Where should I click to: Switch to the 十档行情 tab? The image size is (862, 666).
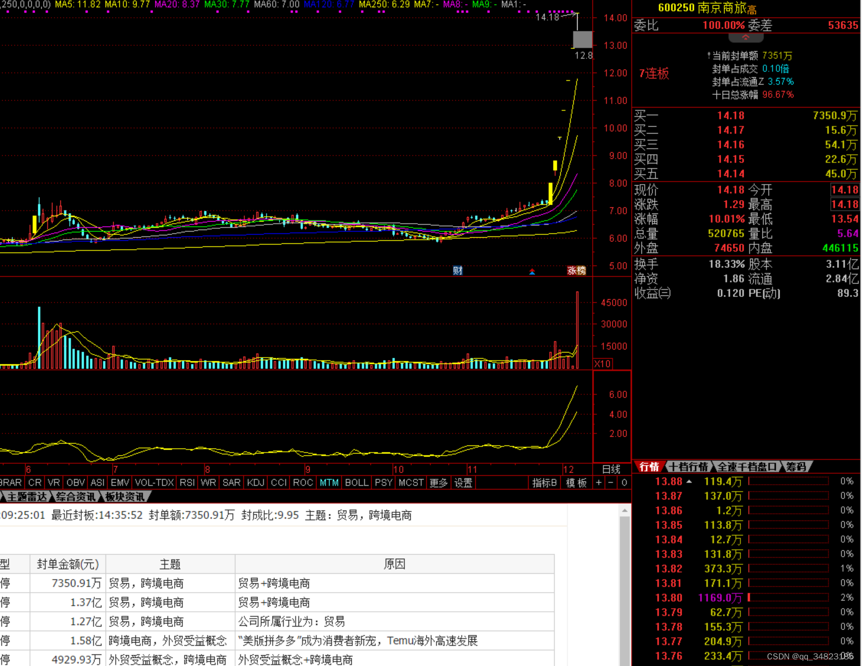coord(688,466)
